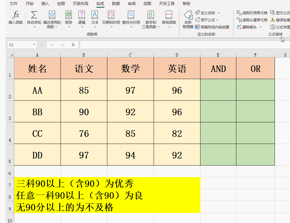Select the green cell E2 under AND
This screenshot has height=223, width=290.
[x=218, y=90]
